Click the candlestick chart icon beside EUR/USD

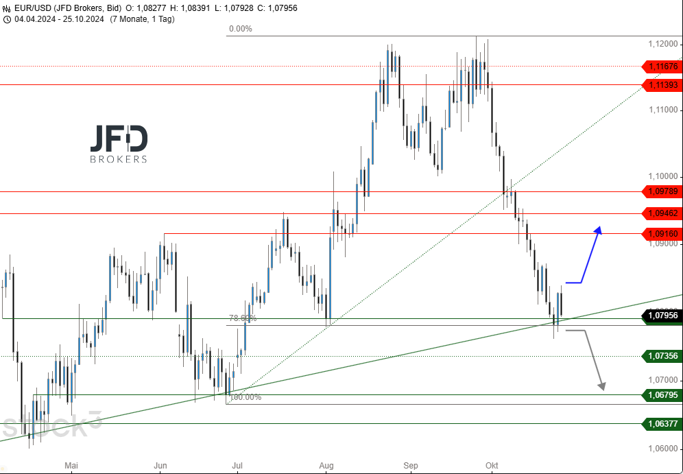[x=7, y=8]
